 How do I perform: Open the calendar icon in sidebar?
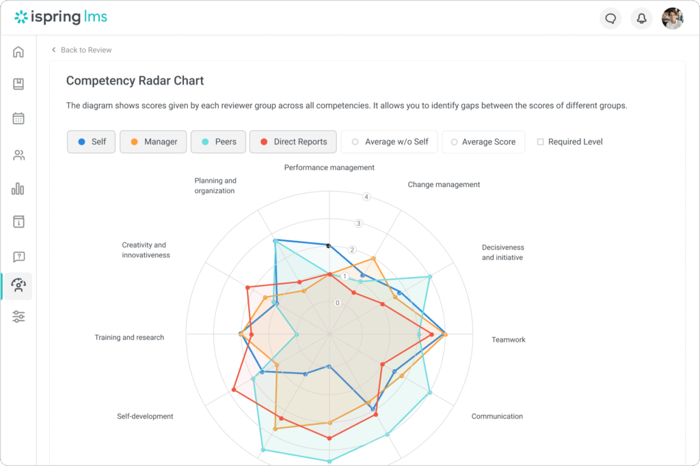(x=18, y=119)
